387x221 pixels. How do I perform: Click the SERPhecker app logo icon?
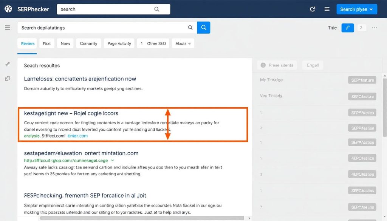(8, 9)
